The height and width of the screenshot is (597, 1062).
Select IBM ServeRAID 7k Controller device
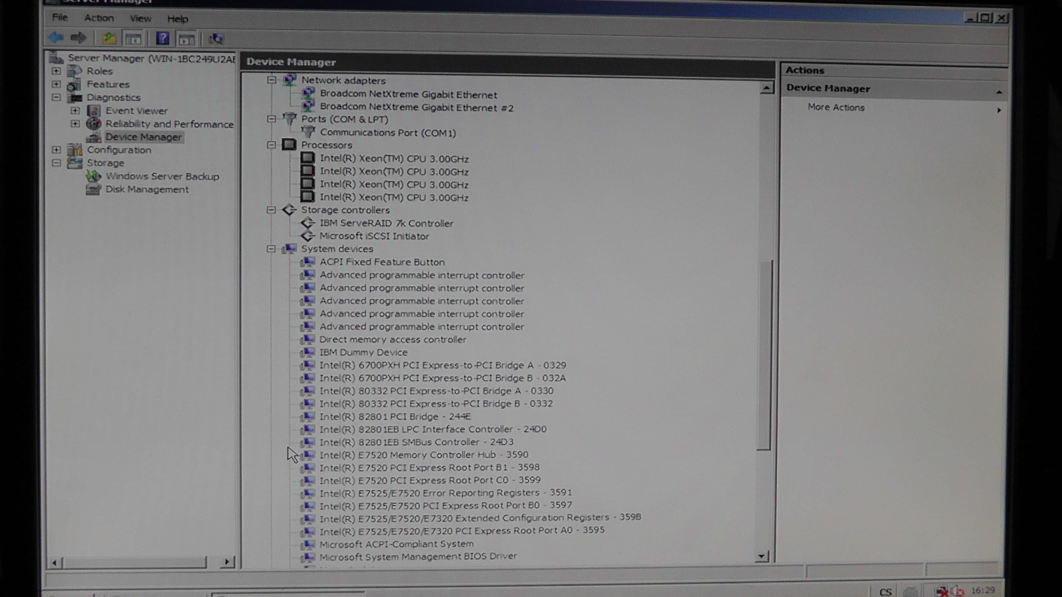click(x=386, y=223)
